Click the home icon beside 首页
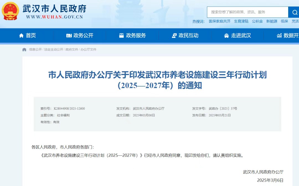The image size is (299, 186). click(21, 35)
